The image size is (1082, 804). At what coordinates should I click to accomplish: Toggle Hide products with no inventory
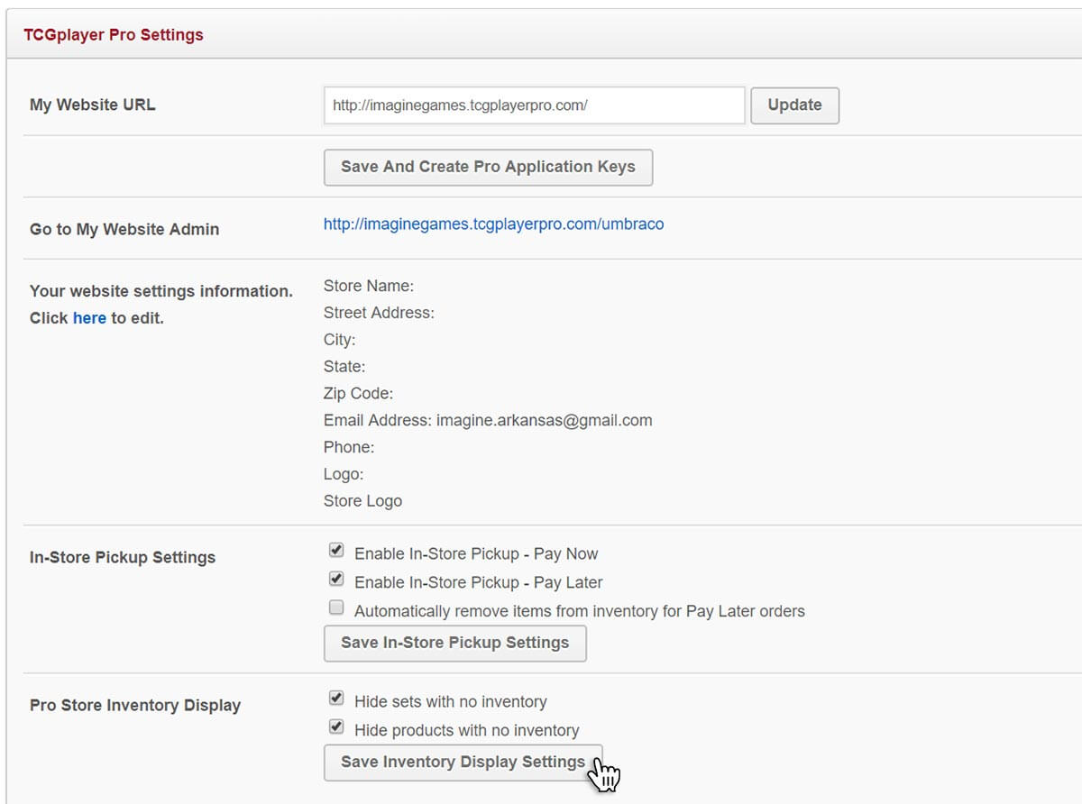(336, 726)
